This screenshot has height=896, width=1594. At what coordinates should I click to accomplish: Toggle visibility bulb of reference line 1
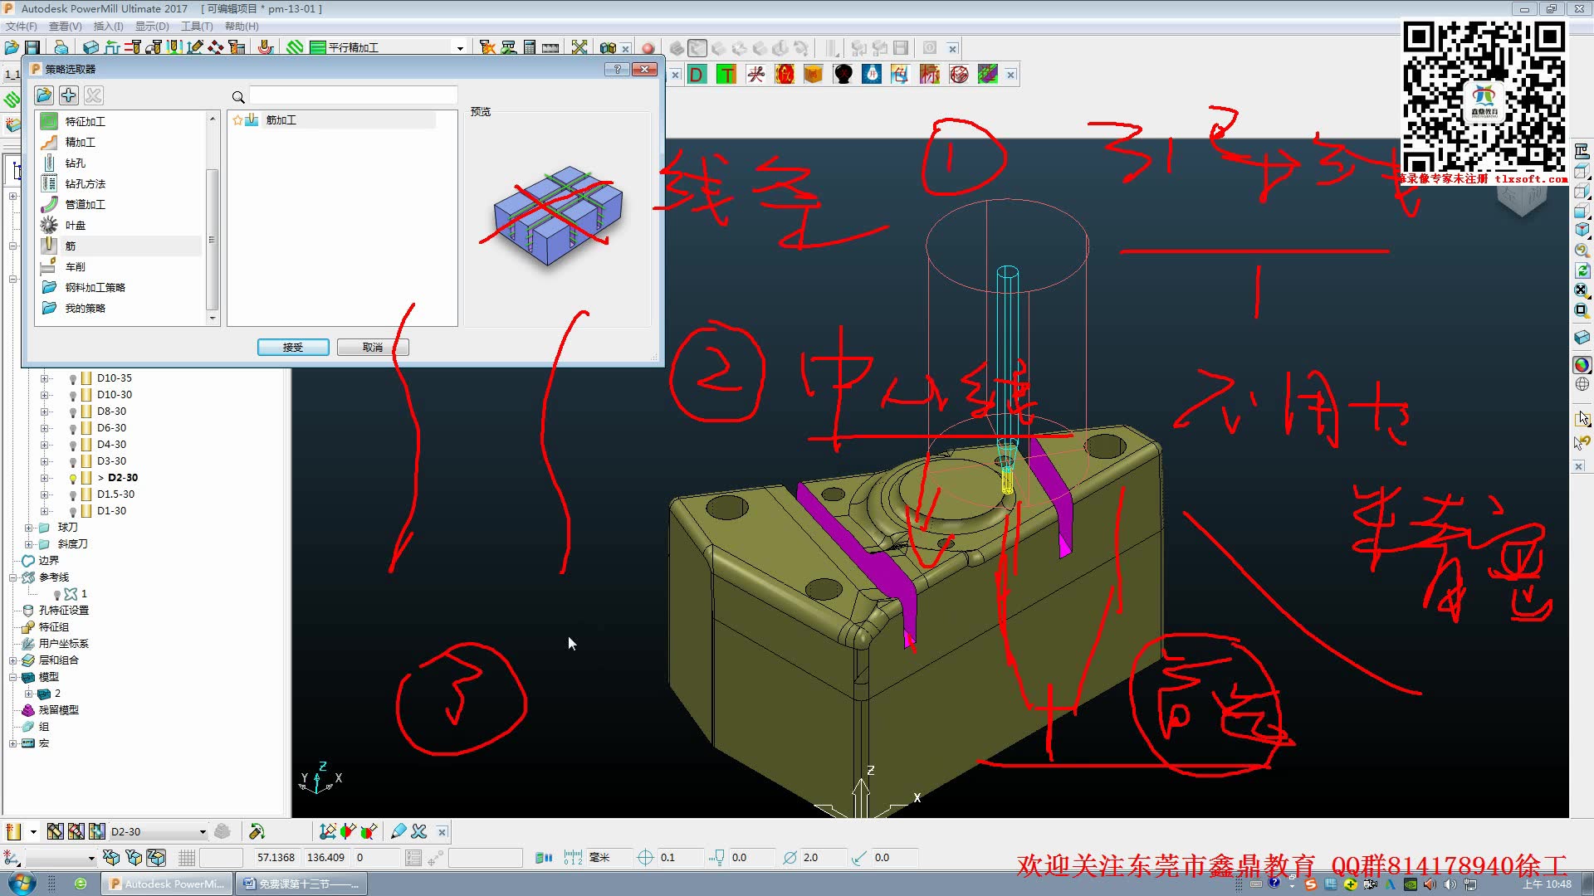point(57,595)
